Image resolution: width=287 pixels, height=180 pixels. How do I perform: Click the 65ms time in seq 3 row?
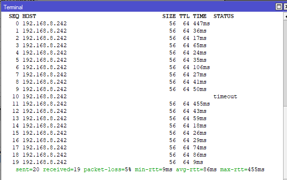coord(200,46)
